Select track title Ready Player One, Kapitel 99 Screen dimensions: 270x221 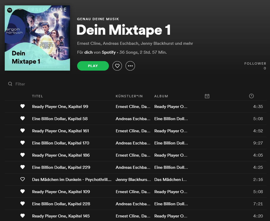coord(60,106)
